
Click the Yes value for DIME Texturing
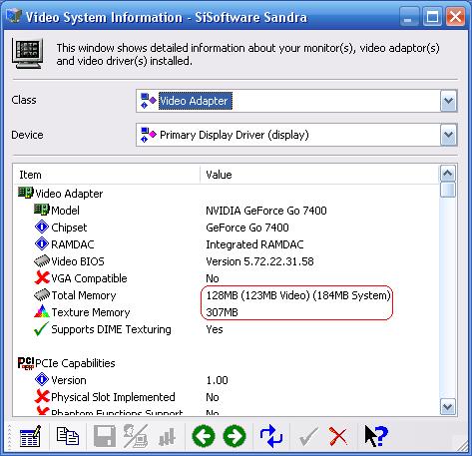click(x=215, y=329)
